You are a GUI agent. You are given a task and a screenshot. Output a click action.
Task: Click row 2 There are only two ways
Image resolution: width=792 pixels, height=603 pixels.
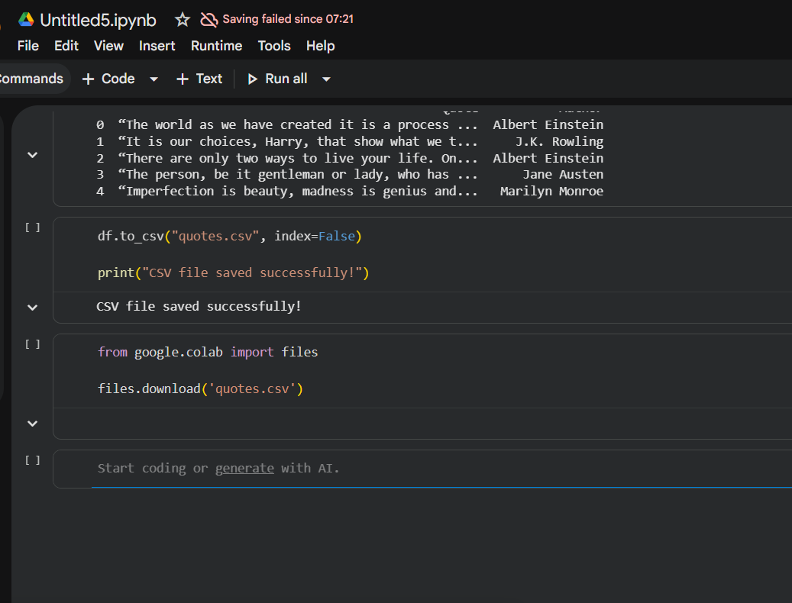coord(350,158)
